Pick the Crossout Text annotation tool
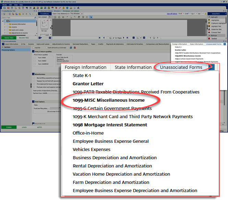 pyautogui.click(x=216, y=33)
